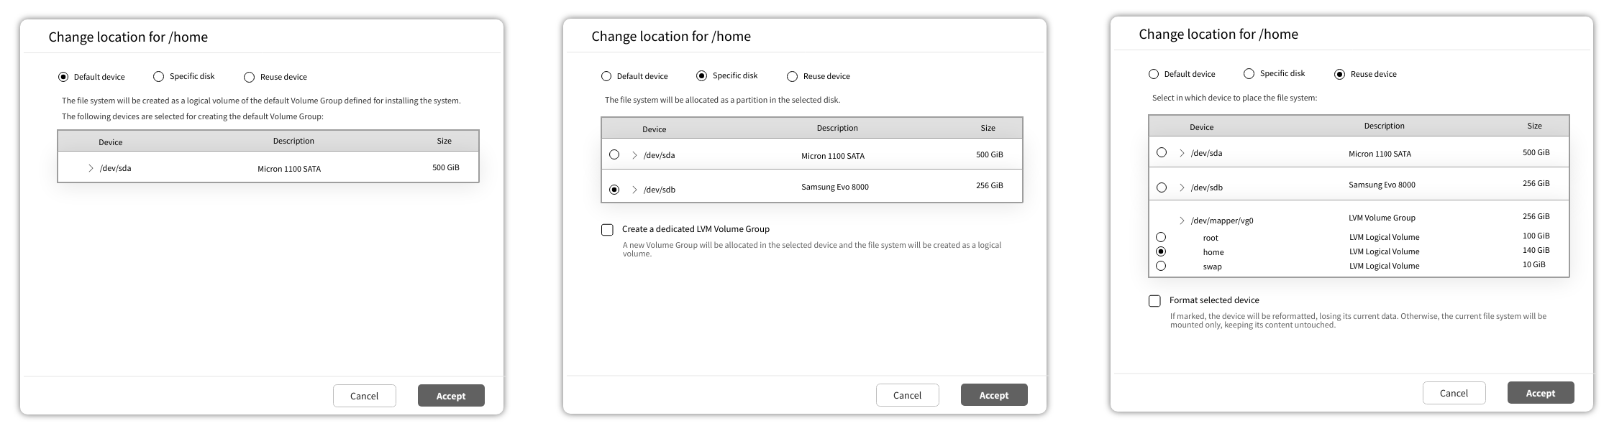Choose /dev/sdb radio in right dialog
The width and height of the screenshot is (1609, 431).
[1161, 187]
